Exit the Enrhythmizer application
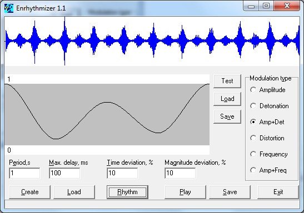The height and width of the screenshot is (213, 304). [278, 192]
